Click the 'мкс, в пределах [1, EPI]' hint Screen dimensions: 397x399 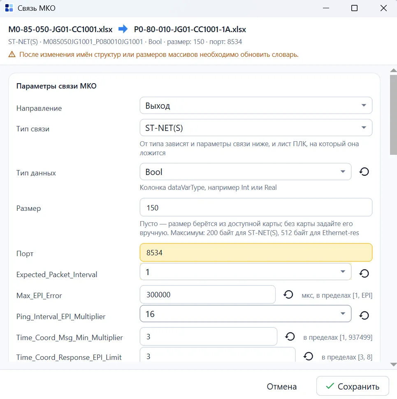pyautogui.click(x=337, y=295)
